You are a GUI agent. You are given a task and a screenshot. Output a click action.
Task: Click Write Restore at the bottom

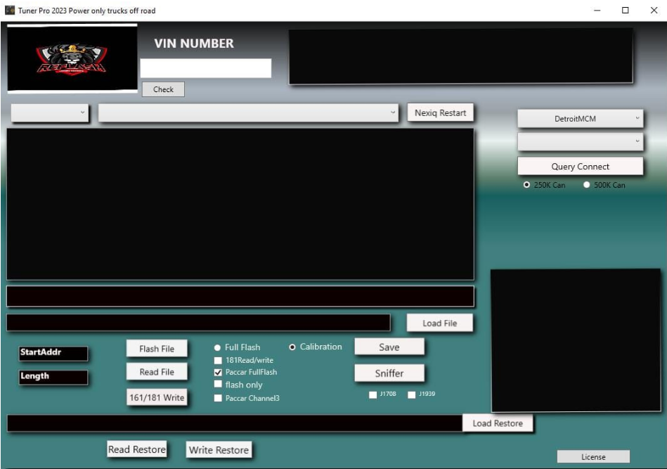click(219, 449)
